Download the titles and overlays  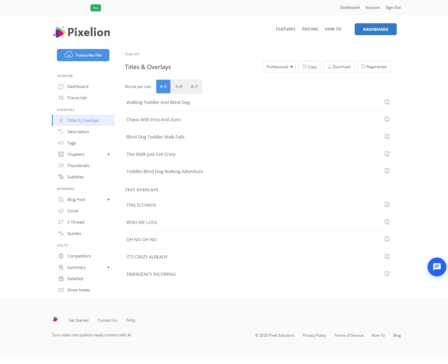point(339,67)
